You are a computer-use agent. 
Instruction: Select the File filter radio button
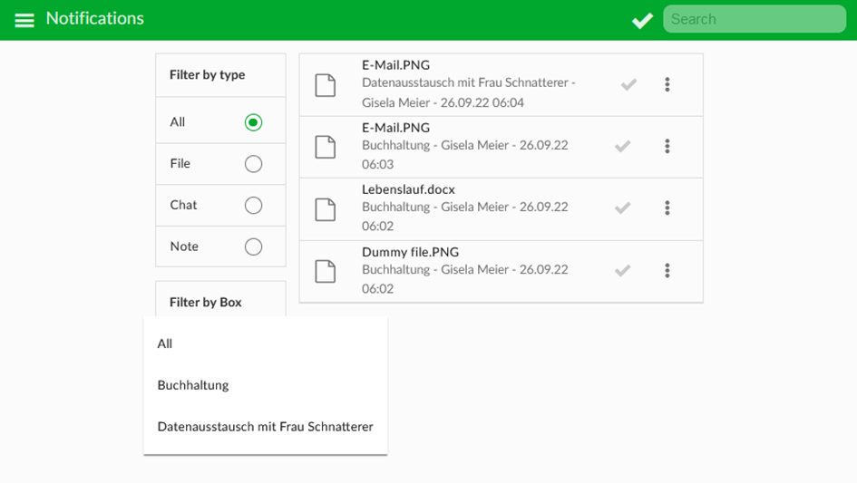(253, 163)
